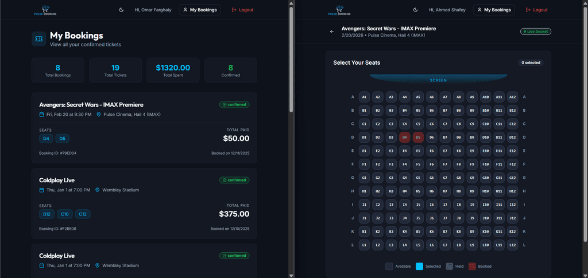Click the Live Socket status badge
The height and width of the screenshot is (278, 588).
pos(536,32)
